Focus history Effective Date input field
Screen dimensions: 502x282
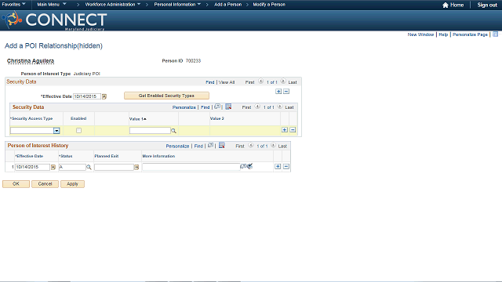click(x=32, y=167)
